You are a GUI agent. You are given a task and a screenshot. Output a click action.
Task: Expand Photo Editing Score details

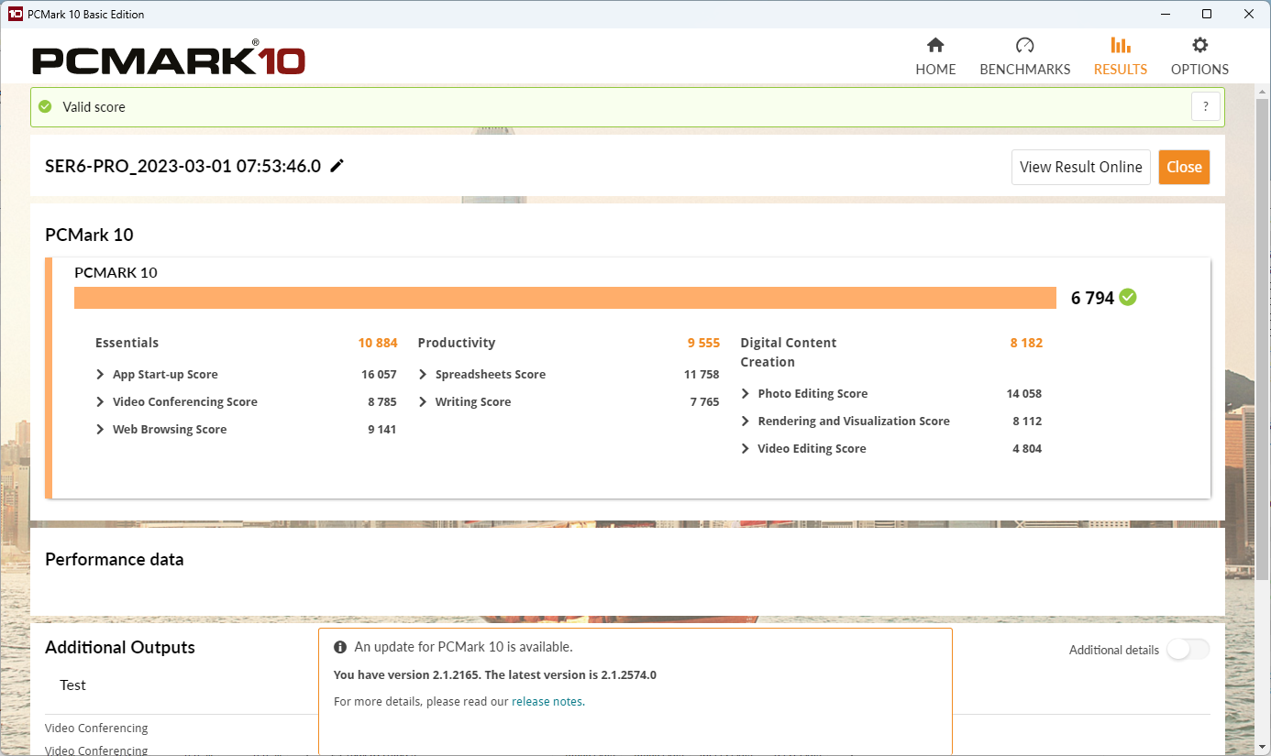pyautogui.click(x=746, y=393)
